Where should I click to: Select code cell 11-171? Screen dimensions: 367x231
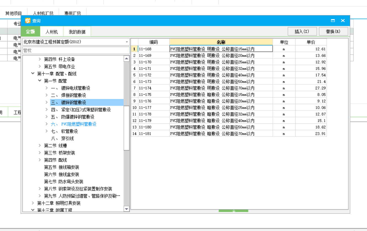tap(154, 69)
